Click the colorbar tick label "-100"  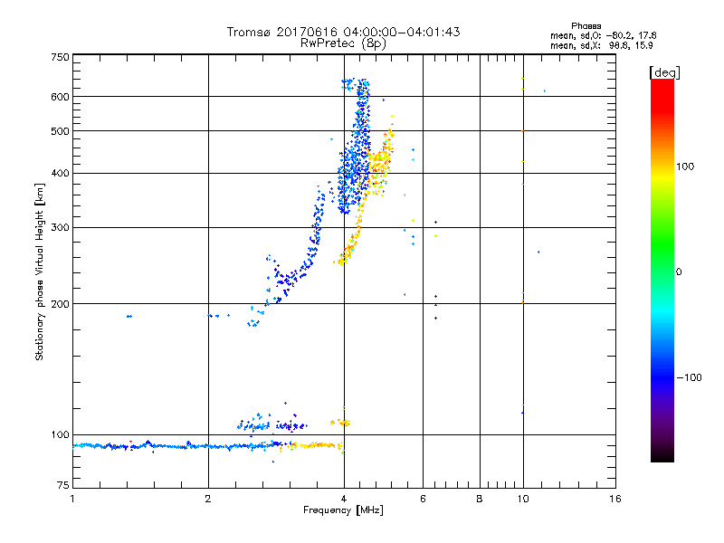(689, 377)
